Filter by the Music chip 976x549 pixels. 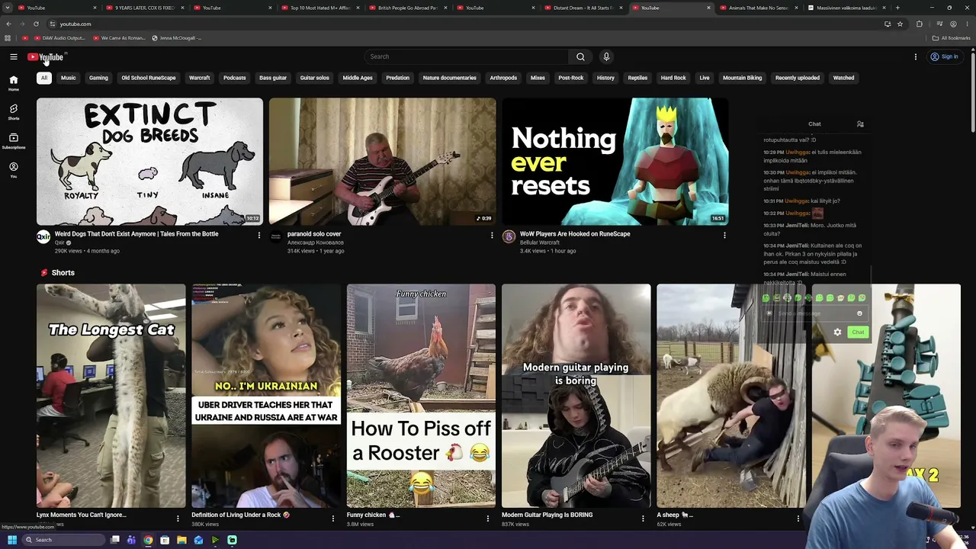tap(69, 78)
